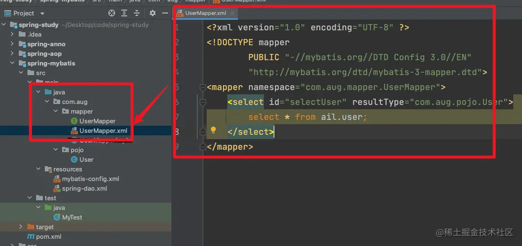522x246 pixels.
Task: Click the resources folder icon
Action: pyautogui.click(x=48, y=169)
